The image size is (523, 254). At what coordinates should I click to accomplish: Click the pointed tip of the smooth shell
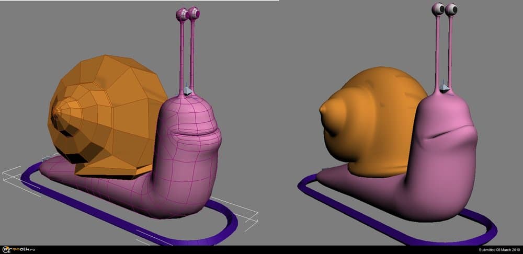point(322,110)
